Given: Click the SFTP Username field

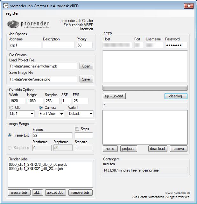Looking at the screenshot, I should [x=154, y=45].
